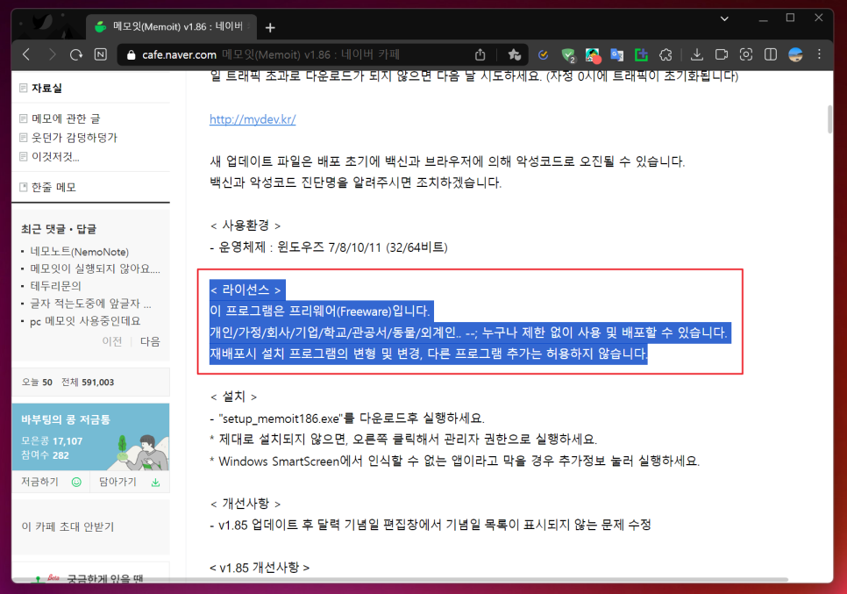View site security lock info
This screenshot has width=847, height=594.
tap(130, 54)
